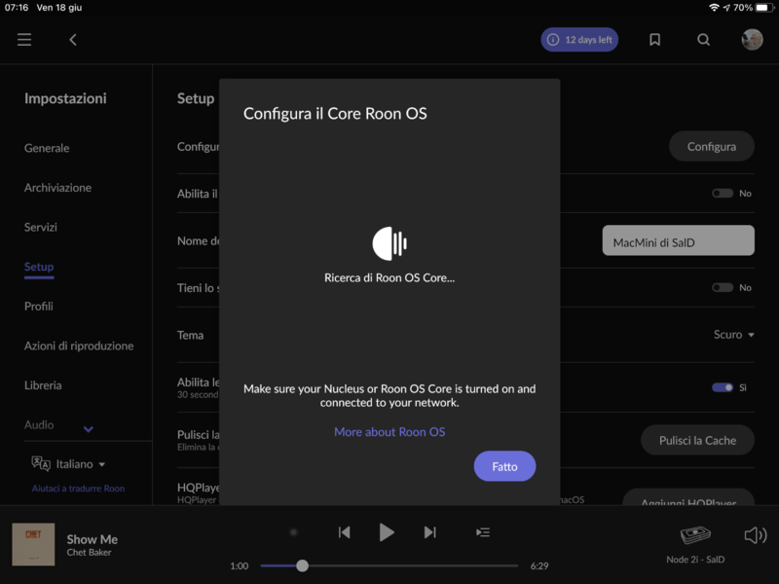
Task: Open the hamburger navigation menu
Action: [24, 40]
